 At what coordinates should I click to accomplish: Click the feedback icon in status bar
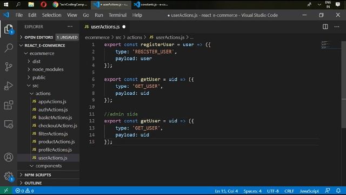pos(328,191)
